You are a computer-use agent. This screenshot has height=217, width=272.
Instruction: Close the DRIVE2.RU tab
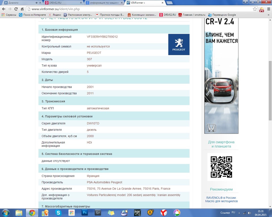[x=81, y=3]
